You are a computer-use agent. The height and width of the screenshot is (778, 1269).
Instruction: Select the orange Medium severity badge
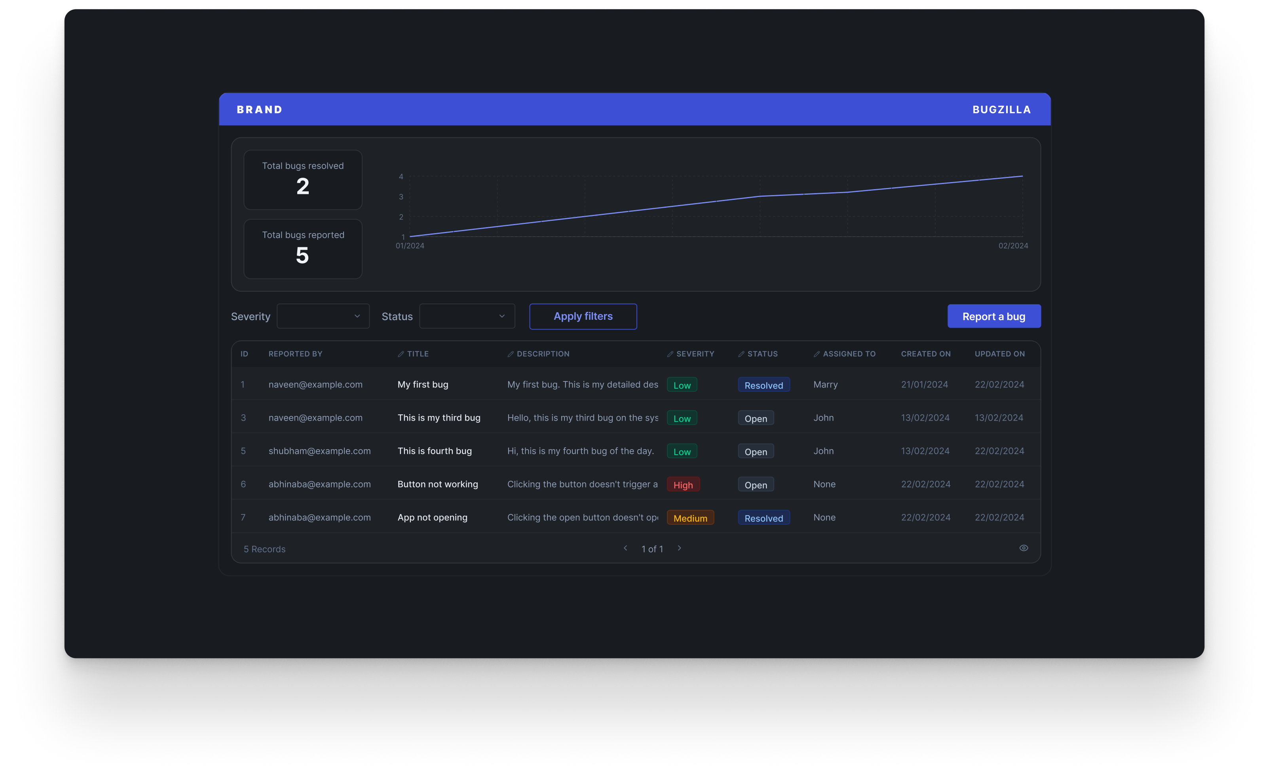690,518
